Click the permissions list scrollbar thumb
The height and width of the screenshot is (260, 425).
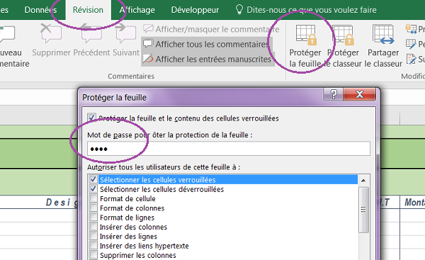363,209
